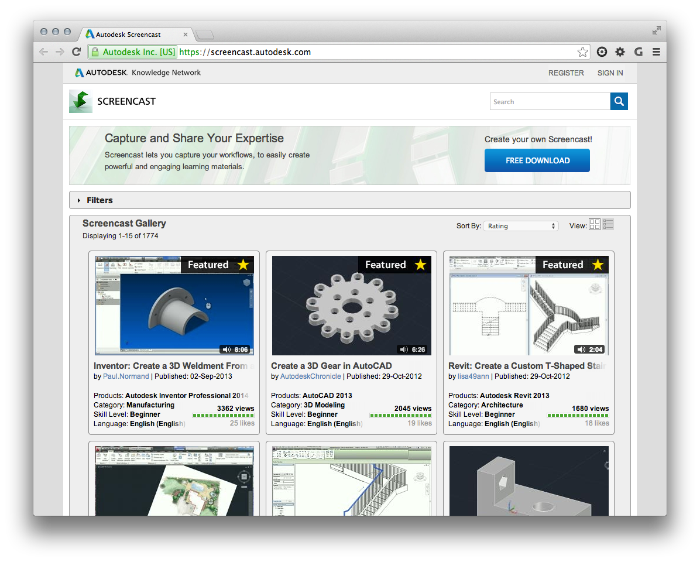The width and height of the screenshot is (700, 562).
Task: Bookmark page with star icon
Action: click(x=582, y=52)
